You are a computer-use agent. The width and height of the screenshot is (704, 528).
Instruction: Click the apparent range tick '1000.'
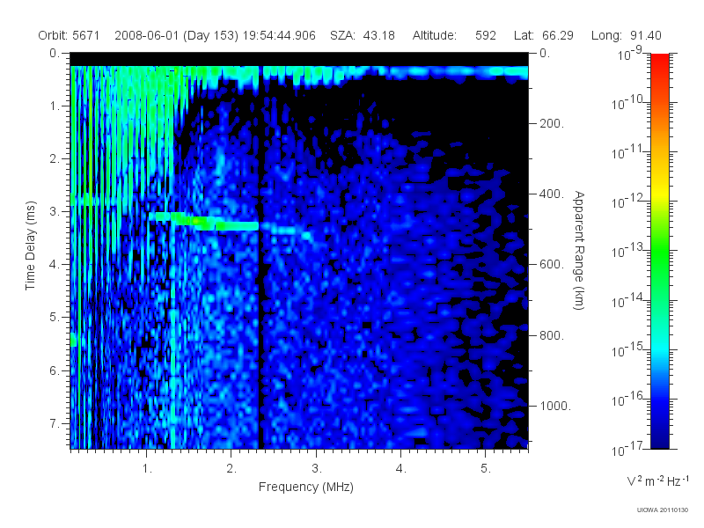(x=555, y=406)
